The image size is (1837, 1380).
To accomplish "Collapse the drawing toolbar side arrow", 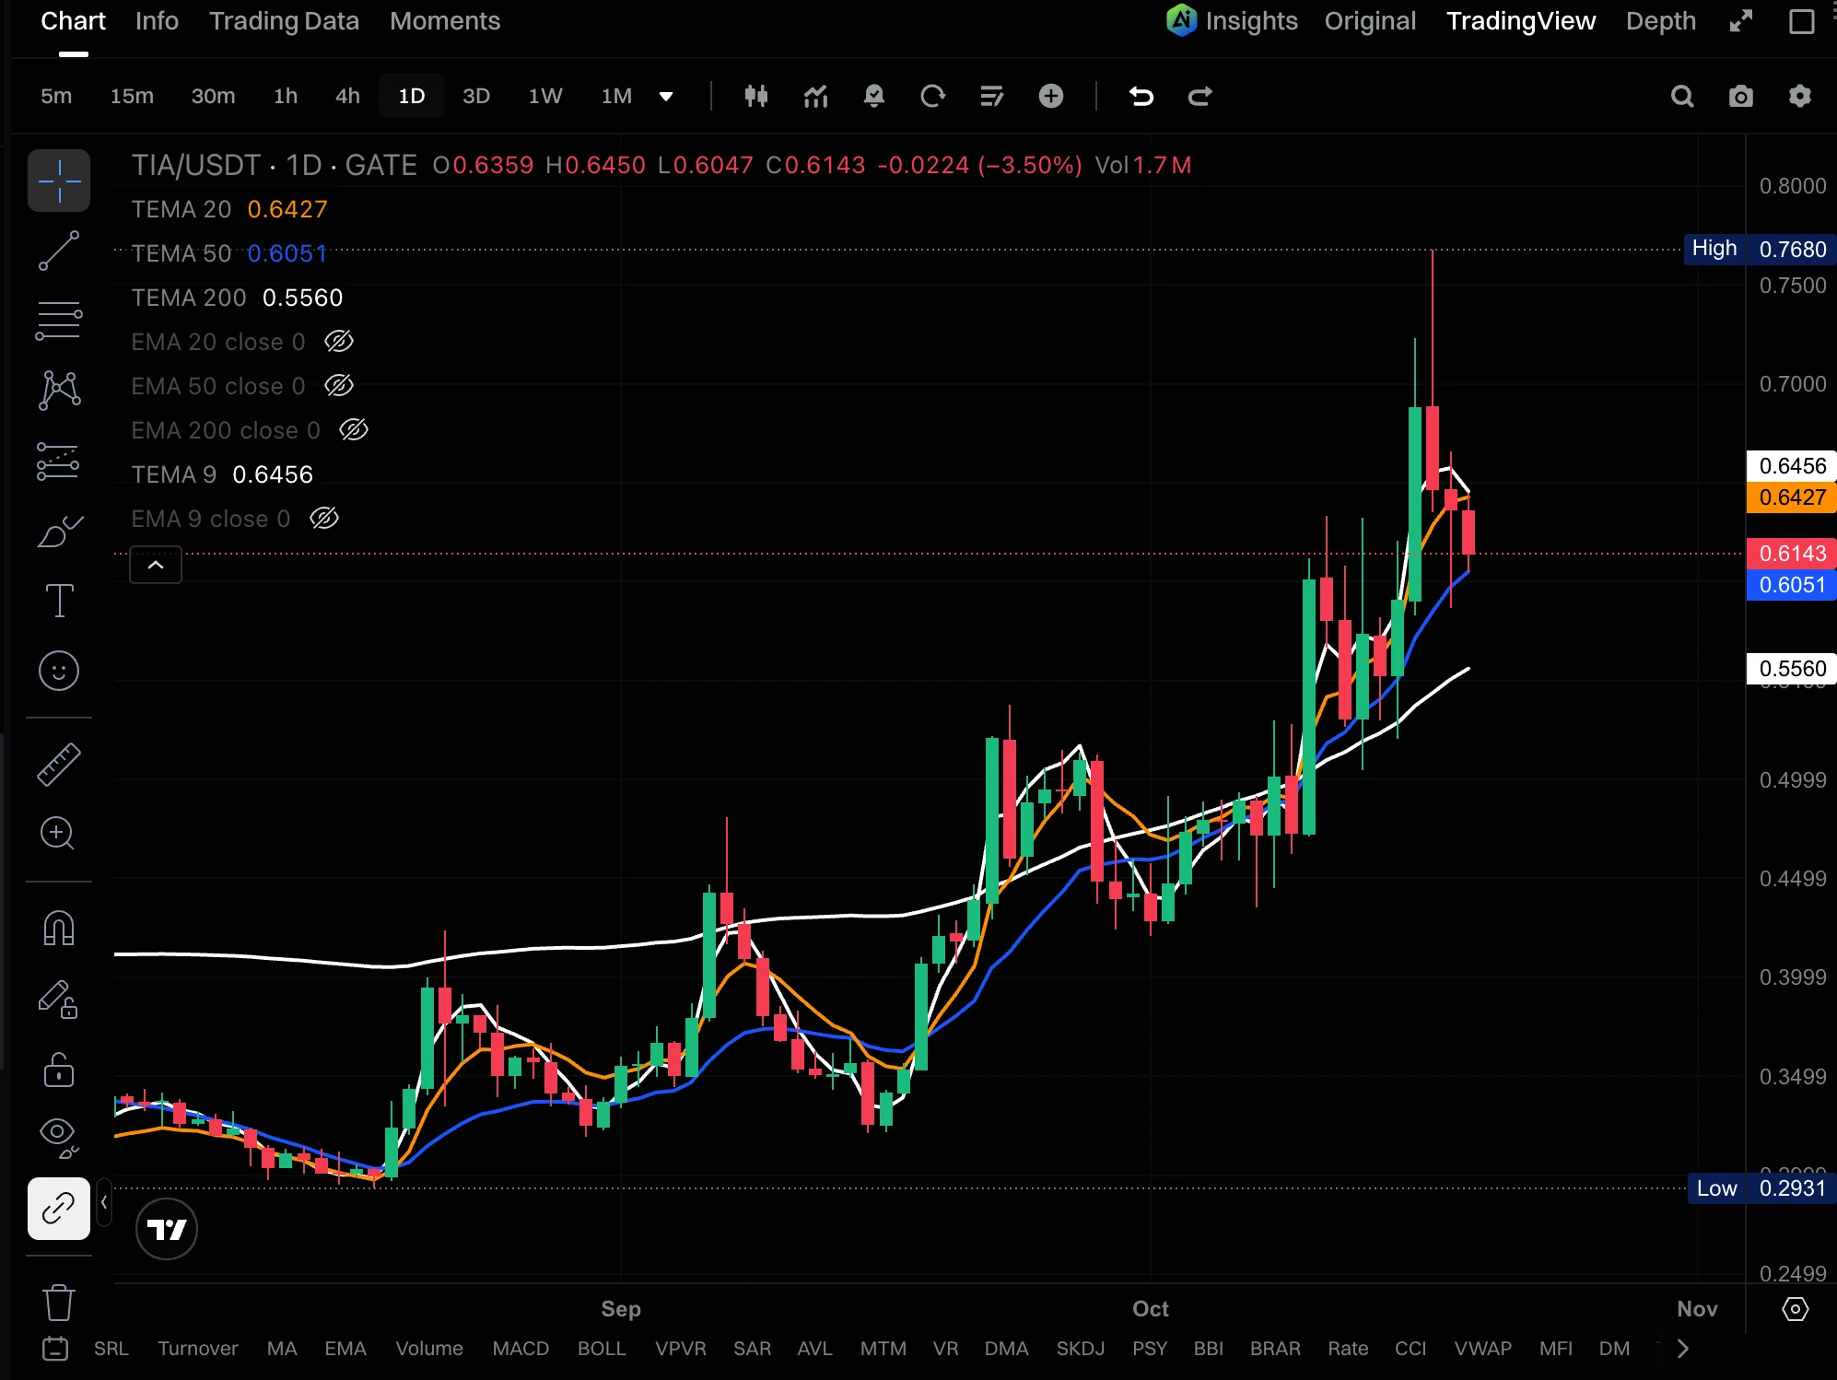I will pyautogui.click(x=104, y=1202).
